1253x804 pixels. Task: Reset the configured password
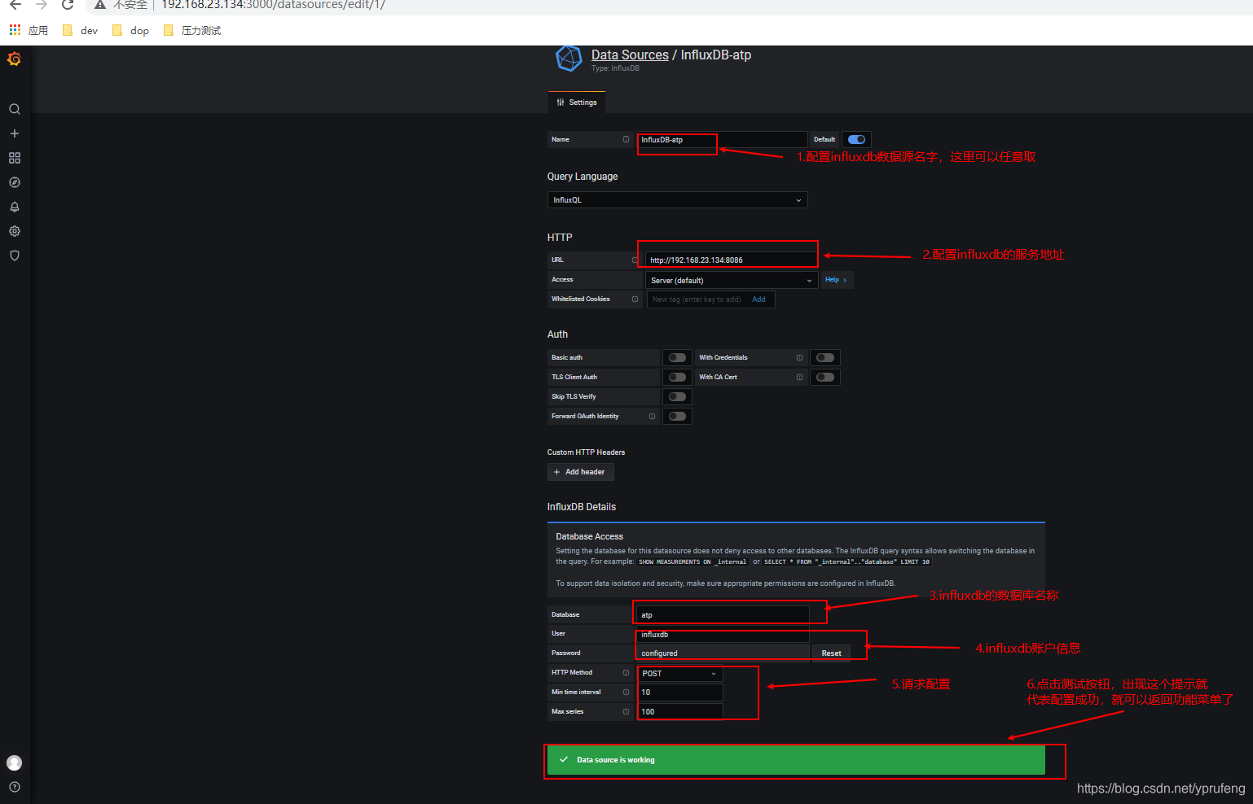point(831,653)
